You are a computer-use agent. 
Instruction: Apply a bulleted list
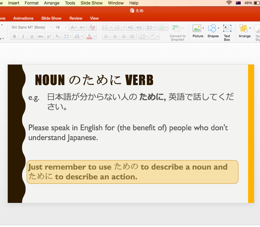(105, 27)
